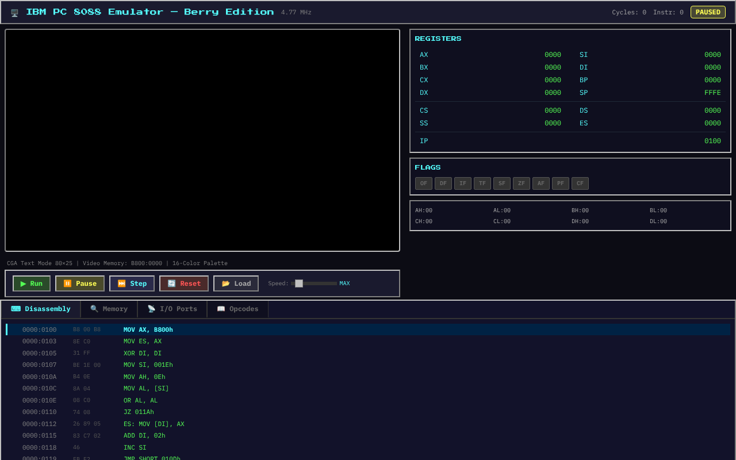Toggle the PAUSED status indicator

pos(708,11)
